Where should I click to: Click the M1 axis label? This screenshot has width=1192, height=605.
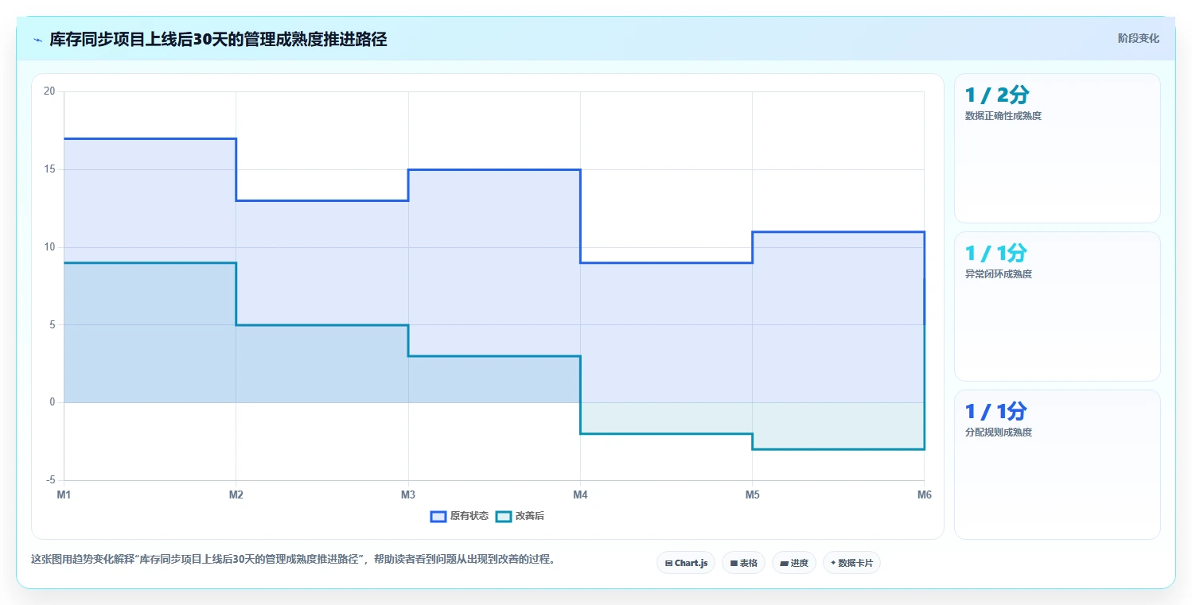(64, 494)
